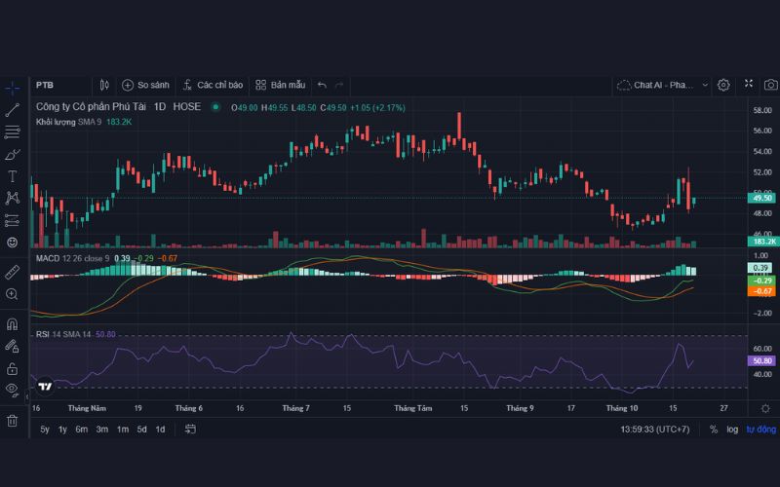
Task: Open the Các chỉ báo indicators menu
Action: [x=213, y=85]
